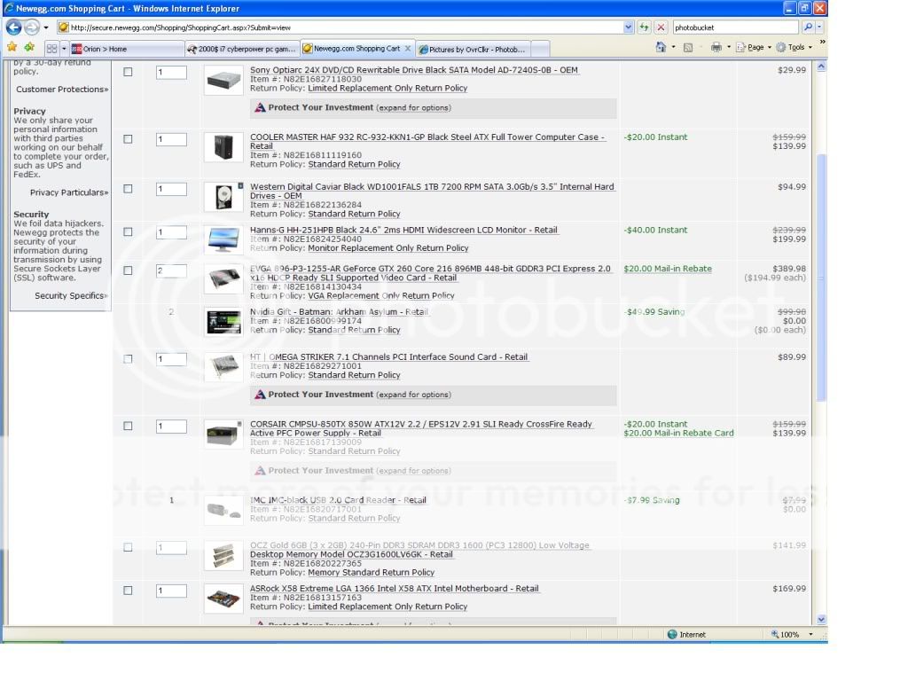The height and width of the screenshot is (681, 908).
Task: Tick the ASRock X58 Extreme motherboard checkbox
Action: click(128, 591)
